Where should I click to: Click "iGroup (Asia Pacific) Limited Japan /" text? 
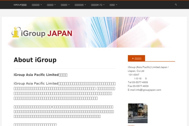point(148,67)
